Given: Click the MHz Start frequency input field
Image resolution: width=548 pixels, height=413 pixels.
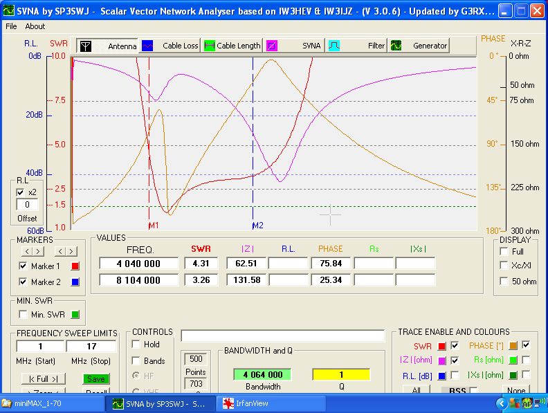Looking at the screenshot, I should [x=40, y=346].
